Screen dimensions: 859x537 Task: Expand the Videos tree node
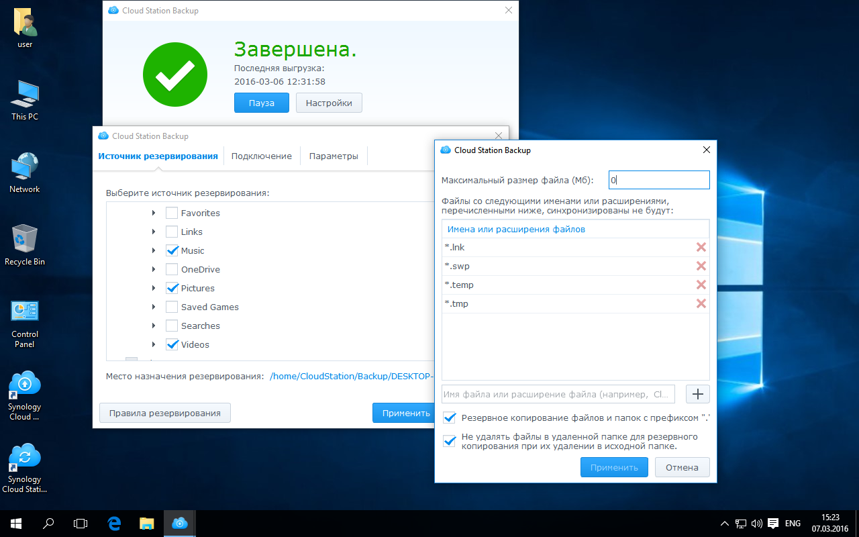(x=154, y=344)
